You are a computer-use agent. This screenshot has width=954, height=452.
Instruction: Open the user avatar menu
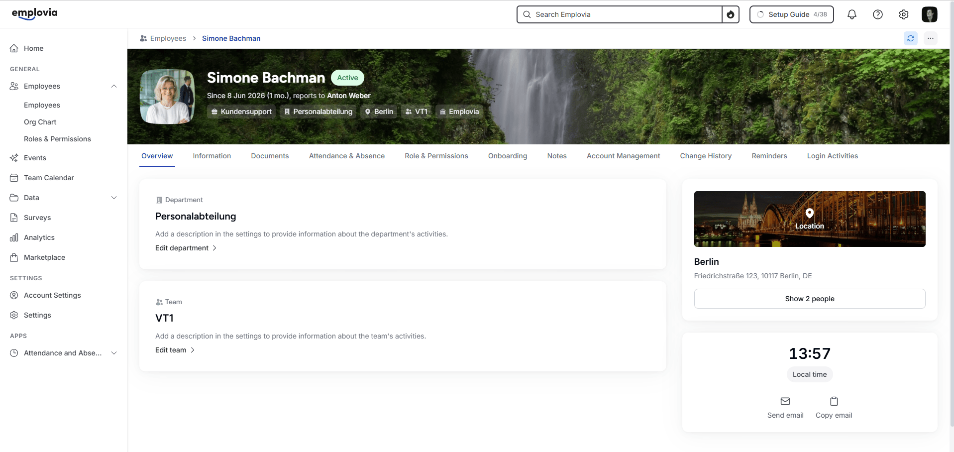[930, 14]
